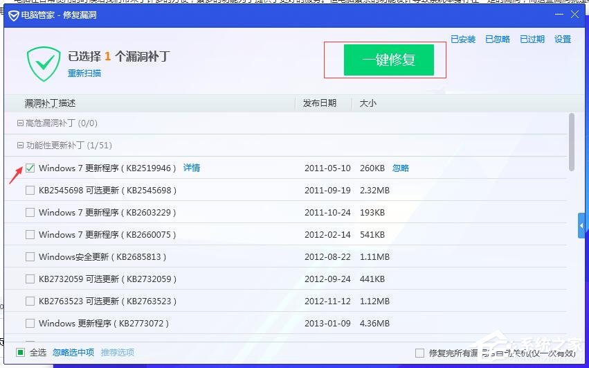Click the date 2013-01-09
This screenshot has width=589, height=368.
(327, 324)
